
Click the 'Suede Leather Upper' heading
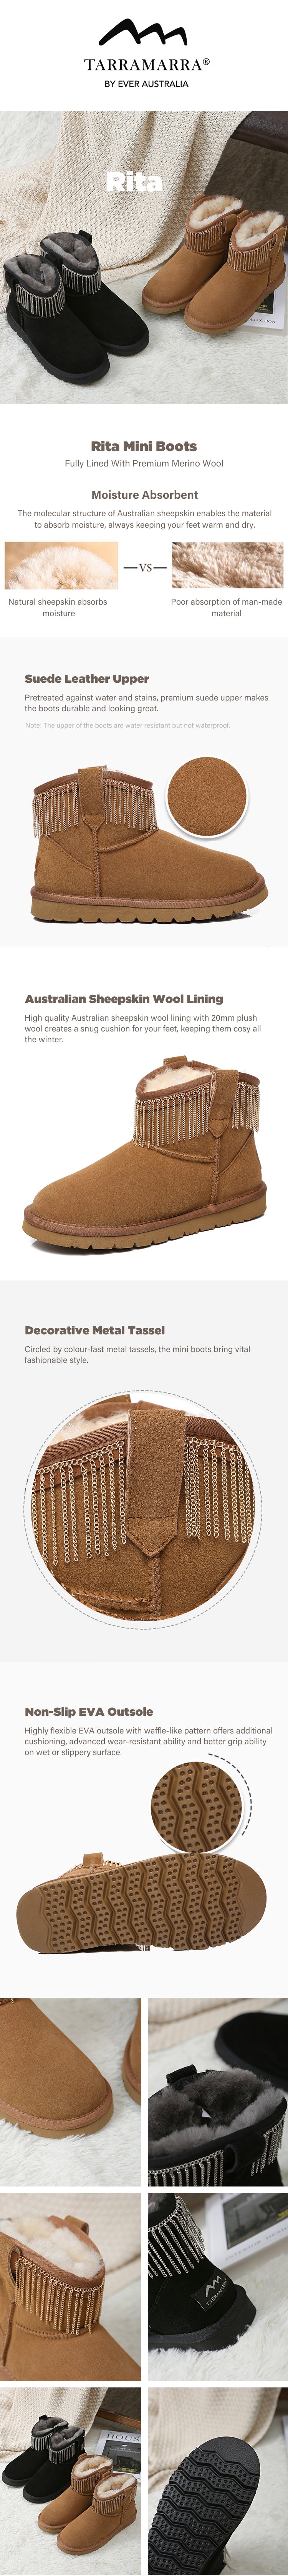pyautogui.click(x=87, y=678)
